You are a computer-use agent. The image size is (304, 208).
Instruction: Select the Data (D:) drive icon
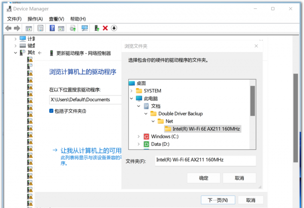[146, 144]
